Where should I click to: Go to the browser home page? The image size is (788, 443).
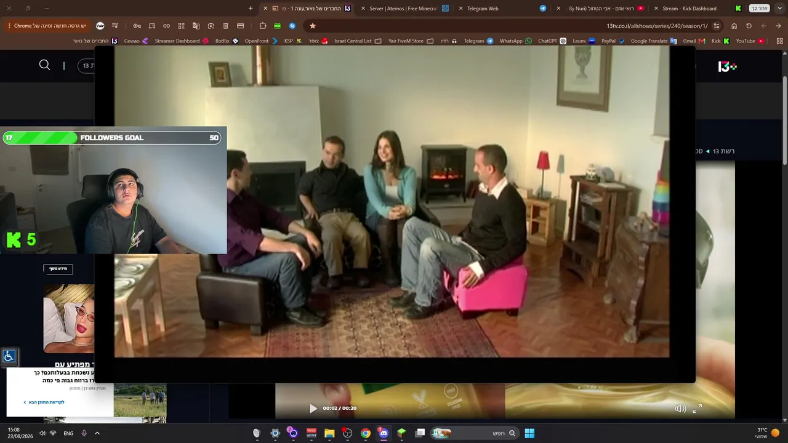734,26
